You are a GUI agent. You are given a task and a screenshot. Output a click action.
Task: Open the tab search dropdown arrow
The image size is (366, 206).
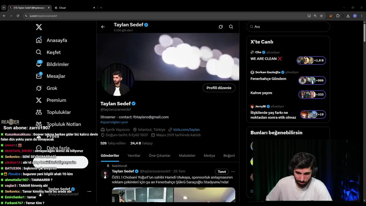[4, 8]
